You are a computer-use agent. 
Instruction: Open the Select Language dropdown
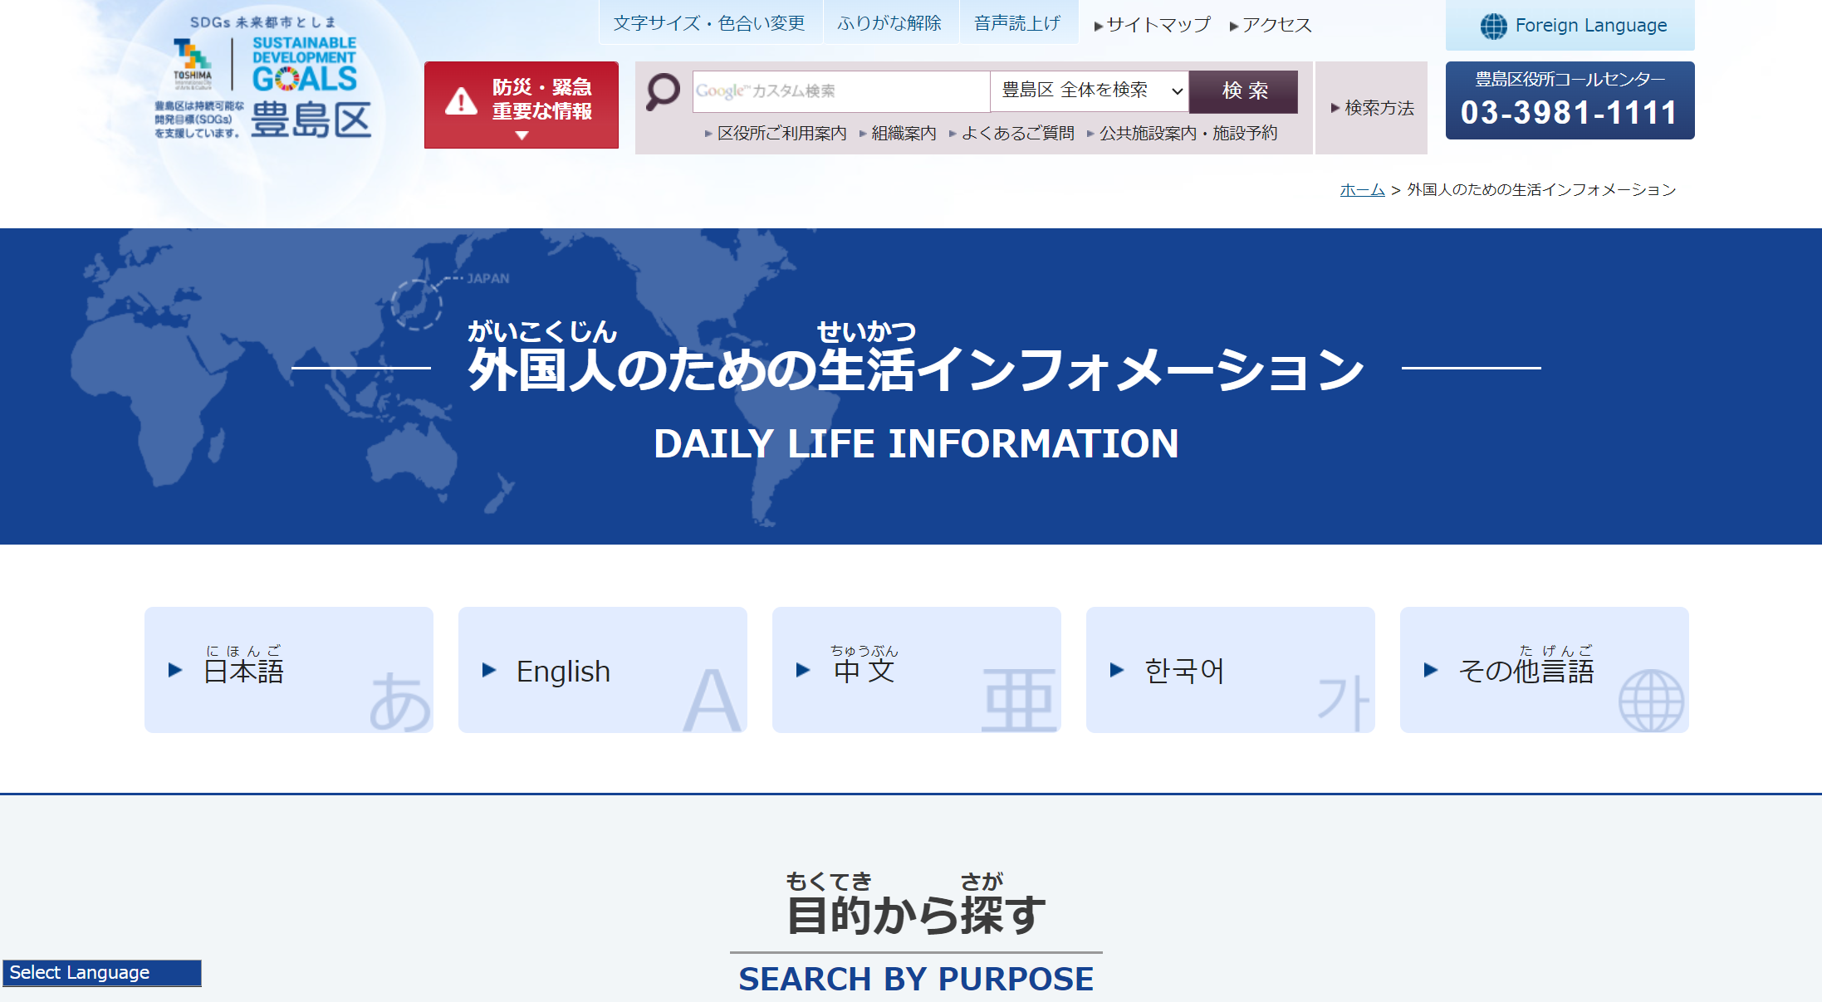[x=101, y=973]
